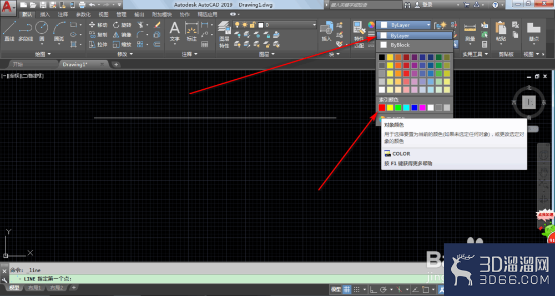Click the Open file icon in quick access toolbar
This screenshot has width=555, height=296.
(x=33, y=4)
